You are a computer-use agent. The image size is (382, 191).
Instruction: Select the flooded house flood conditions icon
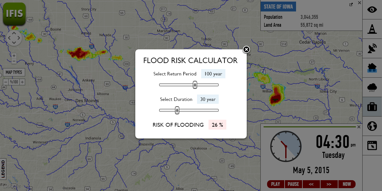tap(372, 68)
